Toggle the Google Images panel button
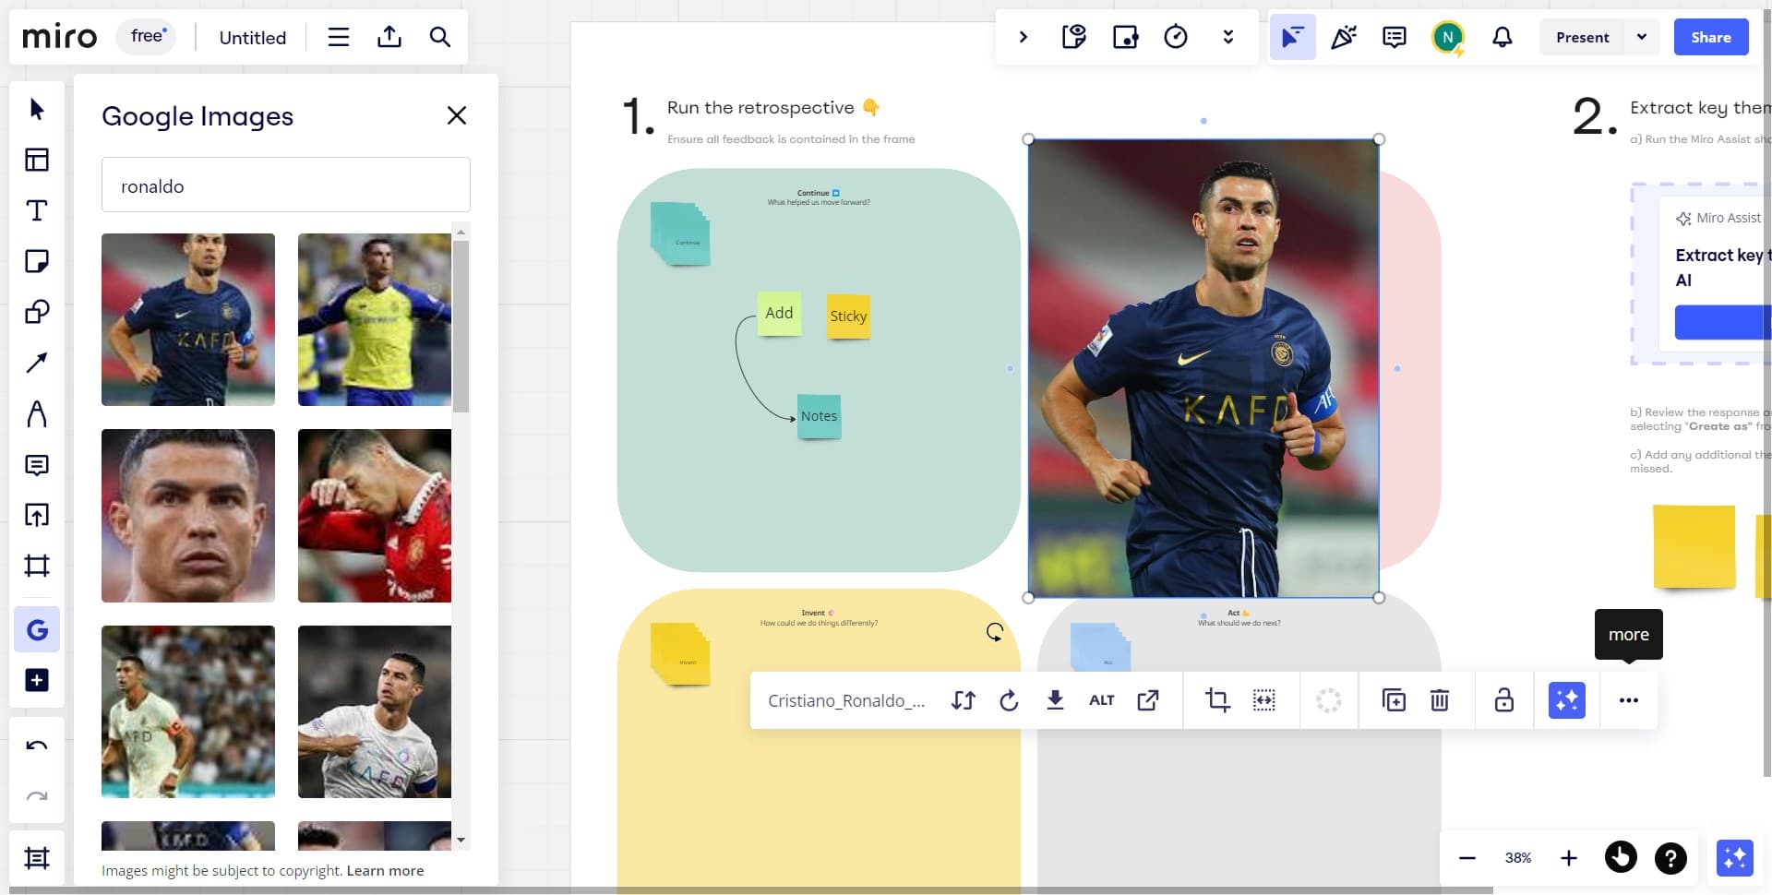Image resolution: width=1772 pixels, height=895 pixels. [37, 629]
